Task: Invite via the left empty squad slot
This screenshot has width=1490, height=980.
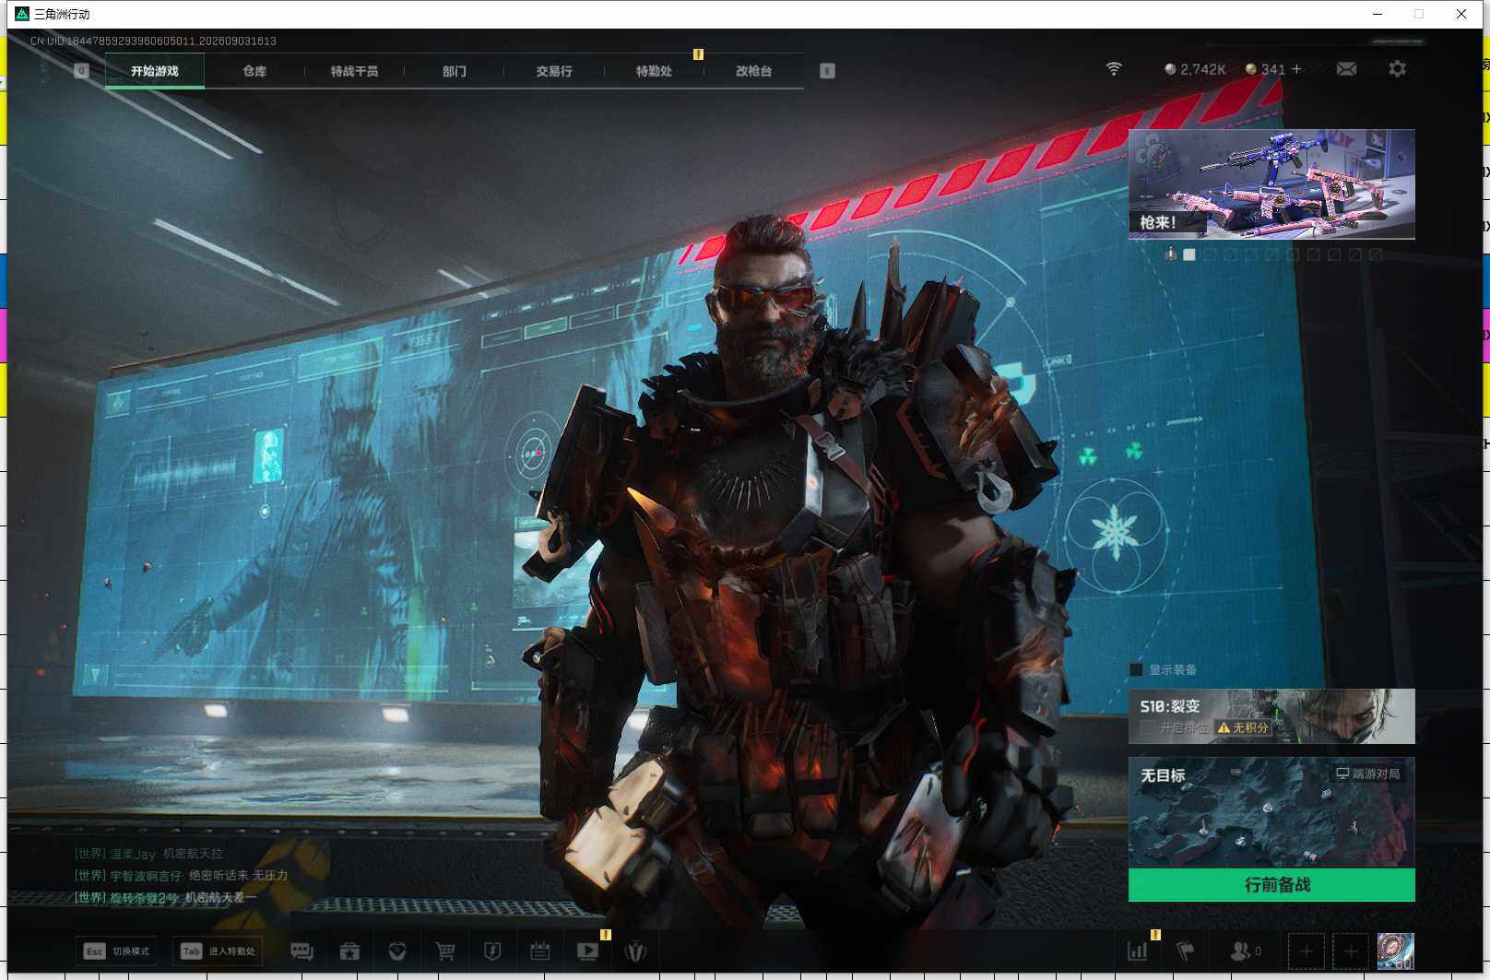Action: pos(1306,951)
